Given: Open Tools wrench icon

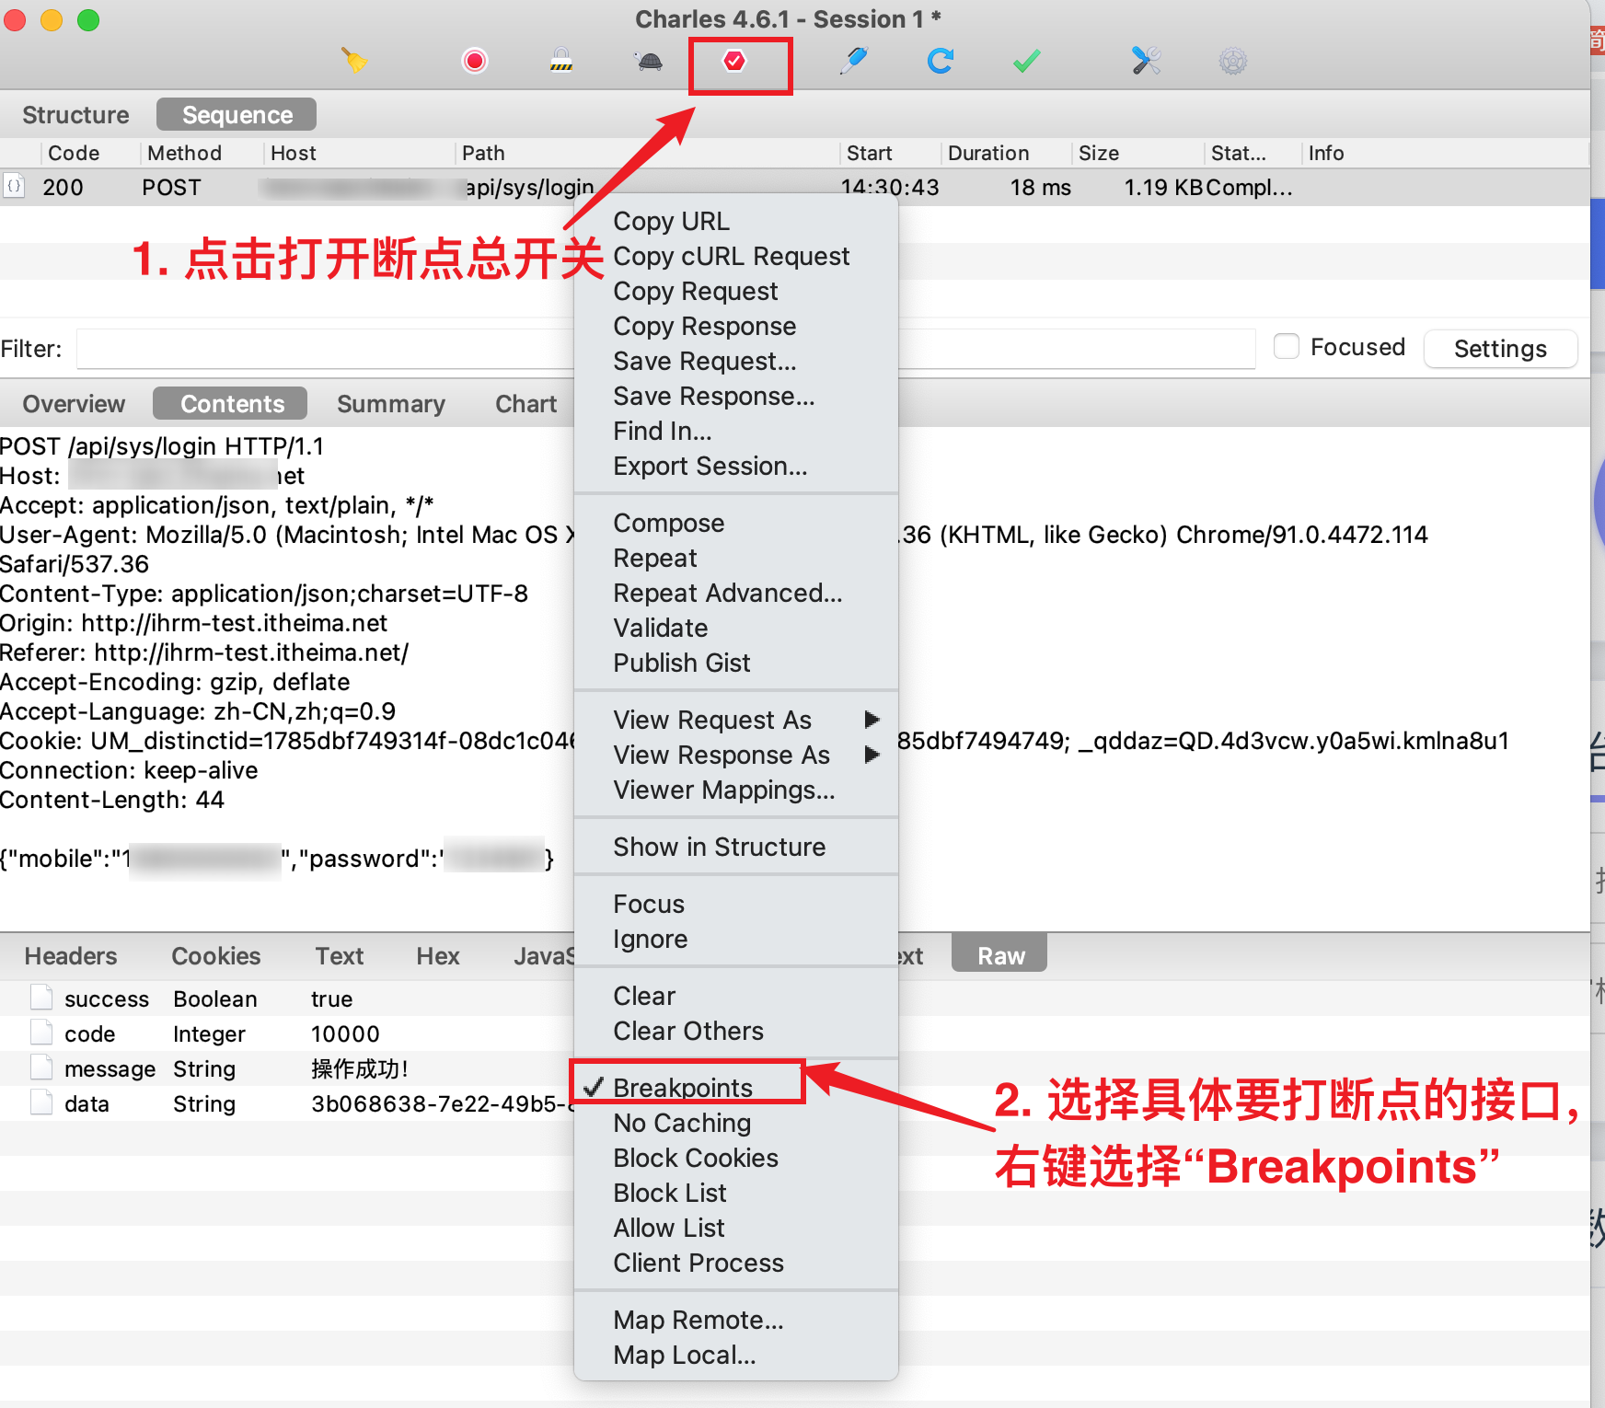Looking at the screenshot, I should pyautogui.click(x=1146, y=61).
